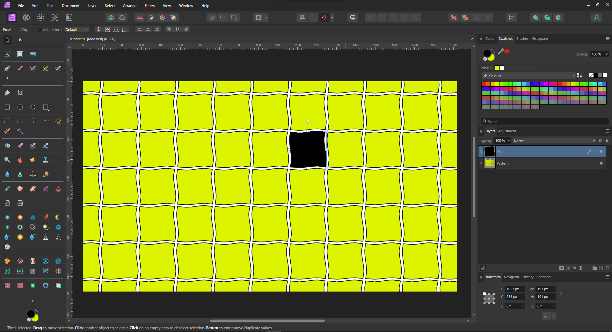612x332 pixels.
Task: Select the Ellipse shape tool
Action: (33, 107)
